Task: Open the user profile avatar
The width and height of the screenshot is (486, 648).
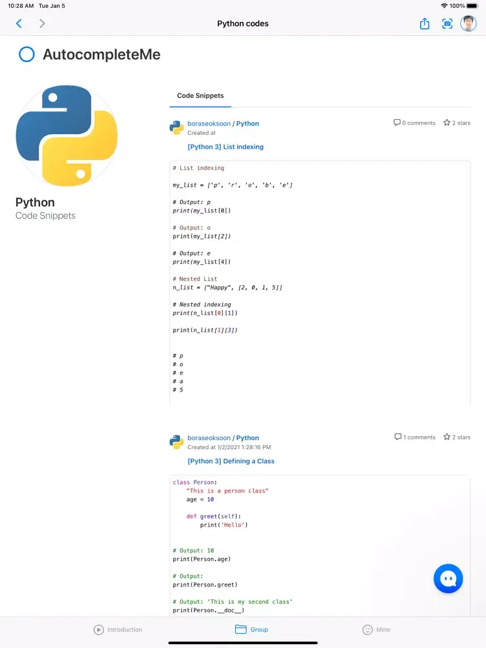Action: pyautogui.click(x=469, y=23)
